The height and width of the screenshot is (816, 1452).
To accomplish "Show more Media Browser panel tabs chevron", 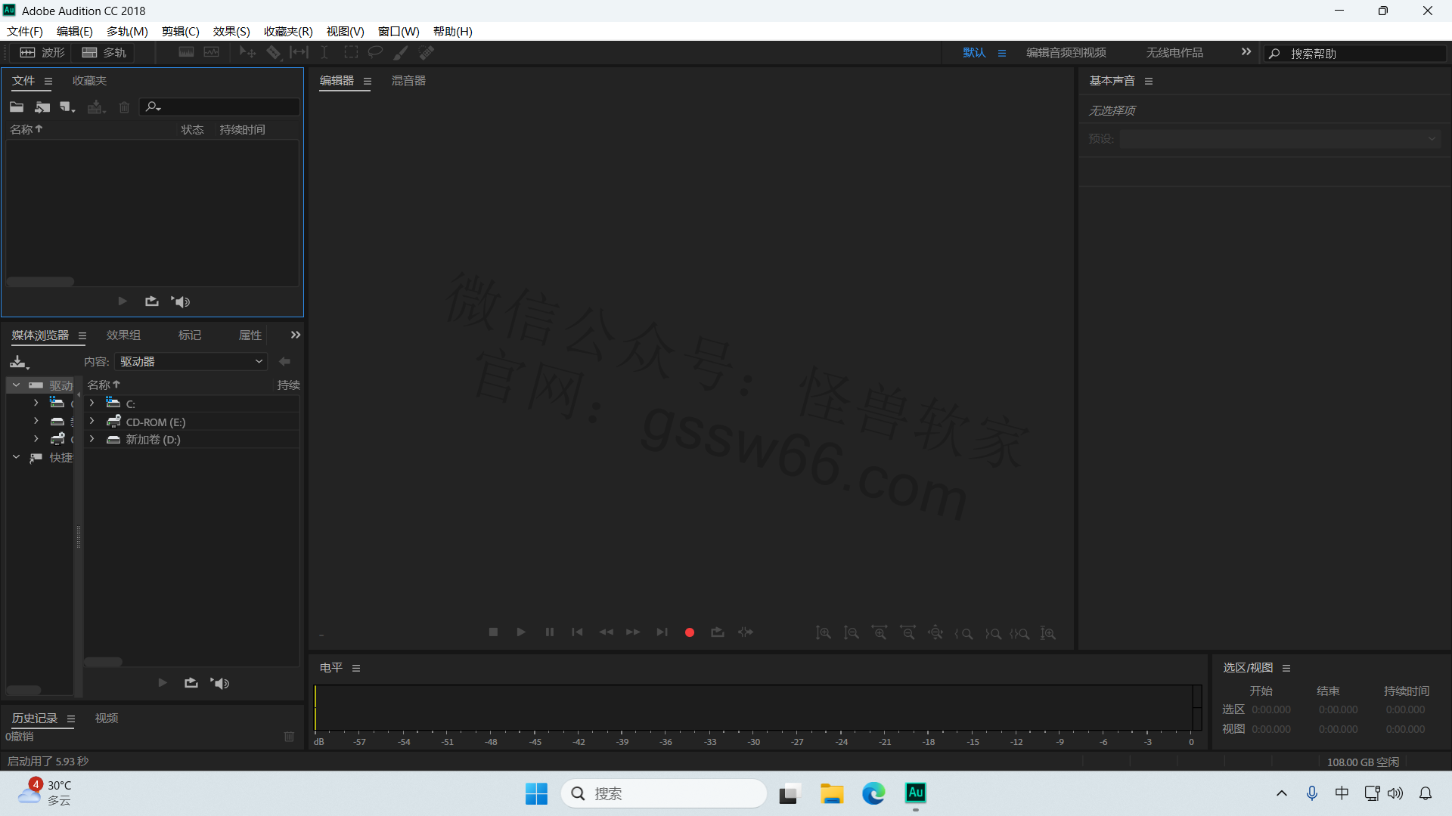I will coord(296,335).
